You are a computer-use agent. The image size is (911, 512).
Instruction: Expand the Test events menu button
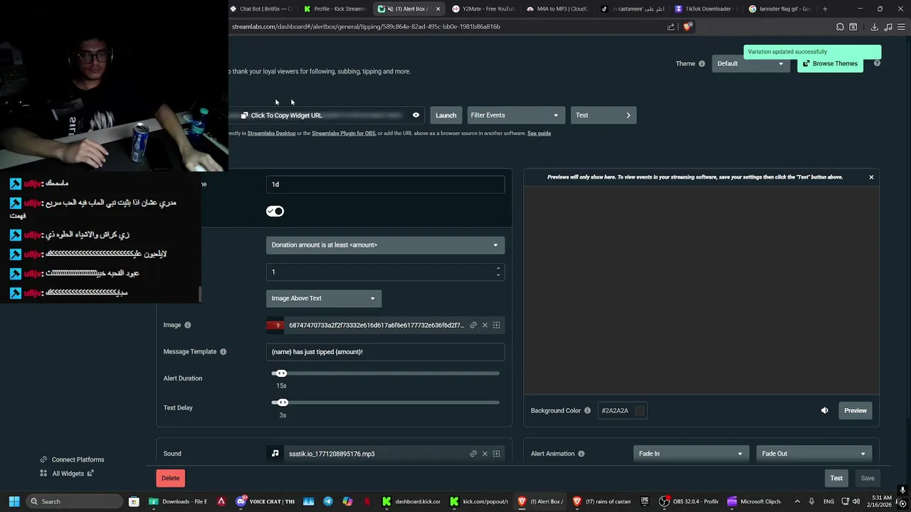coord(604,115)
